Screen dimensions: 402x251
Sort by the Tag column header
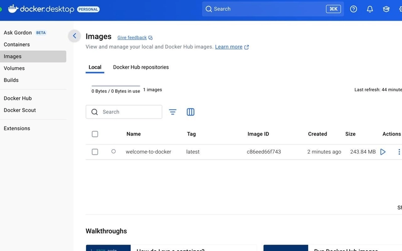[x=191, y=134]
